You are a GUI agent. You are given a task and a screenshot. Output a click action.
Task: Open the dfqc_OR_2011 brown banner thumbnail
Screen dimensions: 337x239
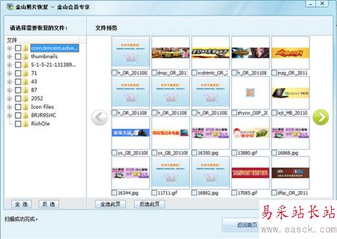click(290, 173)
